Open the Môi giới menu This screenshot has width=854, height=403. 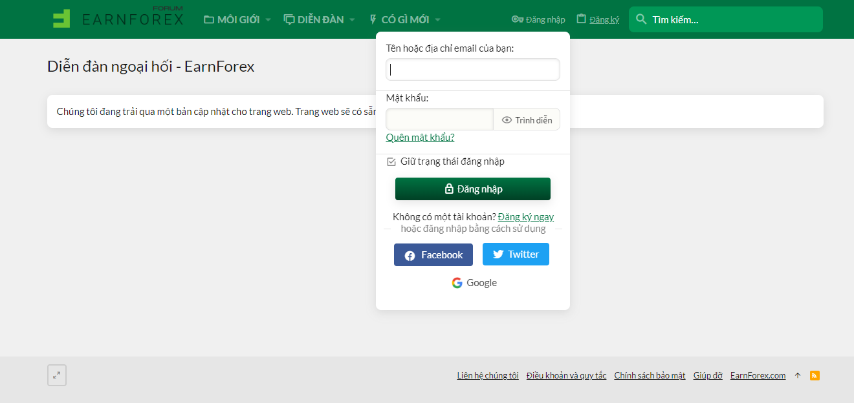tap(232, 19)
